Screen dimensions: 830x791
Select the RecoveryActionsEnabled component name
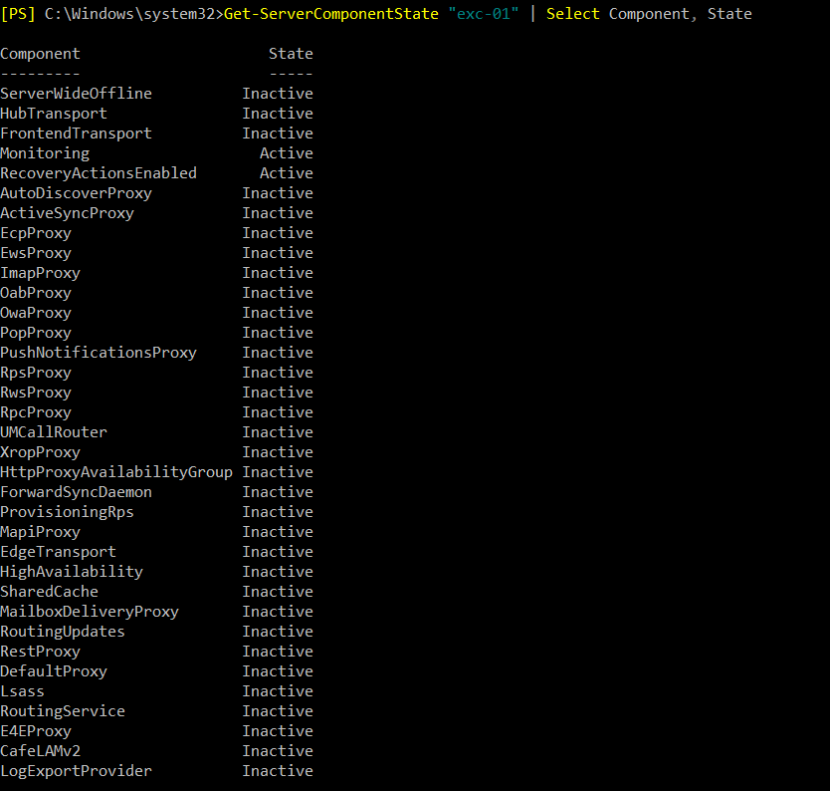pyautogui.click(x=99, y=173)
